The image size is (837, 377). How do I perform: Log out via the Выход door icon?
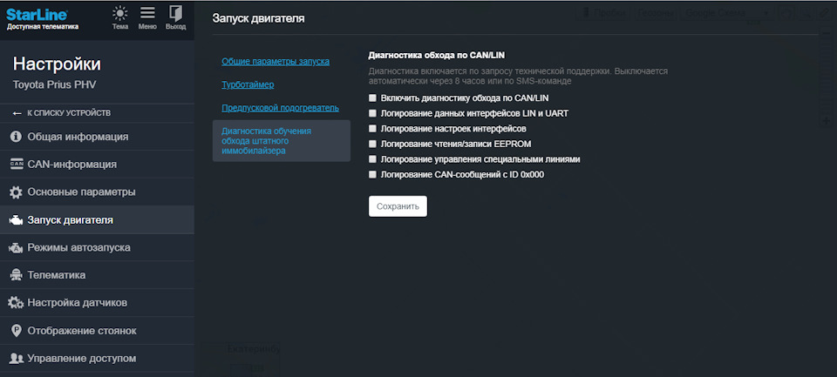(175, 14)
